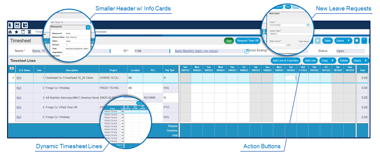Open the calendar picker beside From date
Viewport: 380px width, 155px height.
coord(308,25)
